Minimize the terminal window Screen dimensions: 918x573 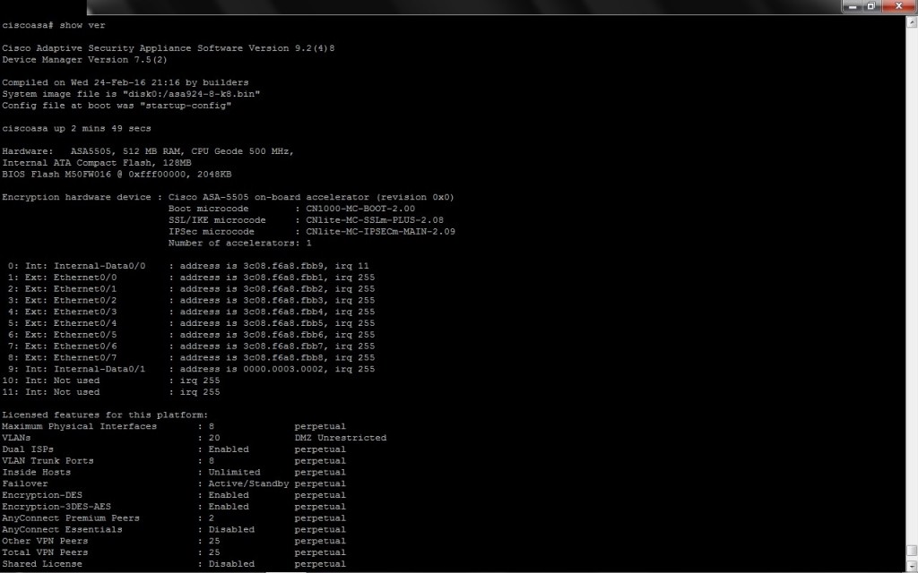tap(853, 6)
